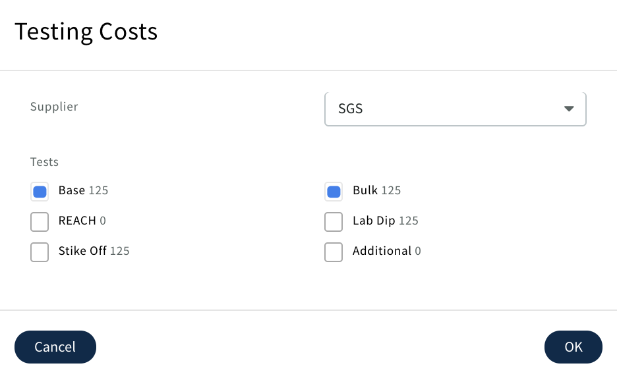Click the Bulk test label
Viewport: 617px width, 378px height.
pos(365,190)
